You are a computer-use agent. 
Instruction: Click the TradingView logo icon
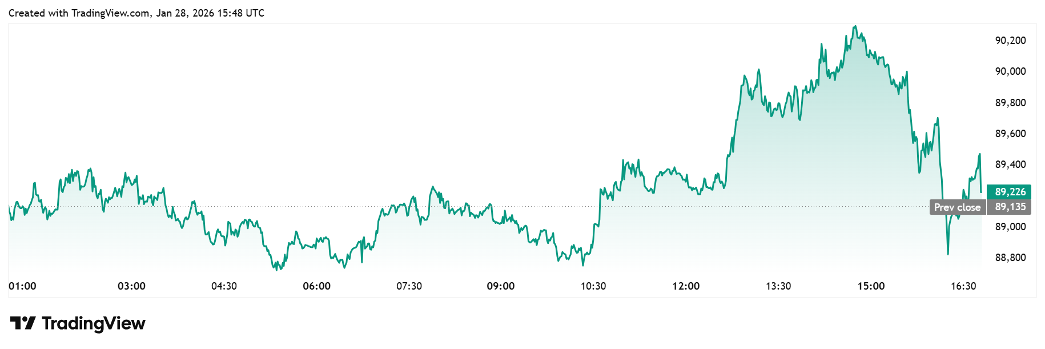click(x=23, y=323)
